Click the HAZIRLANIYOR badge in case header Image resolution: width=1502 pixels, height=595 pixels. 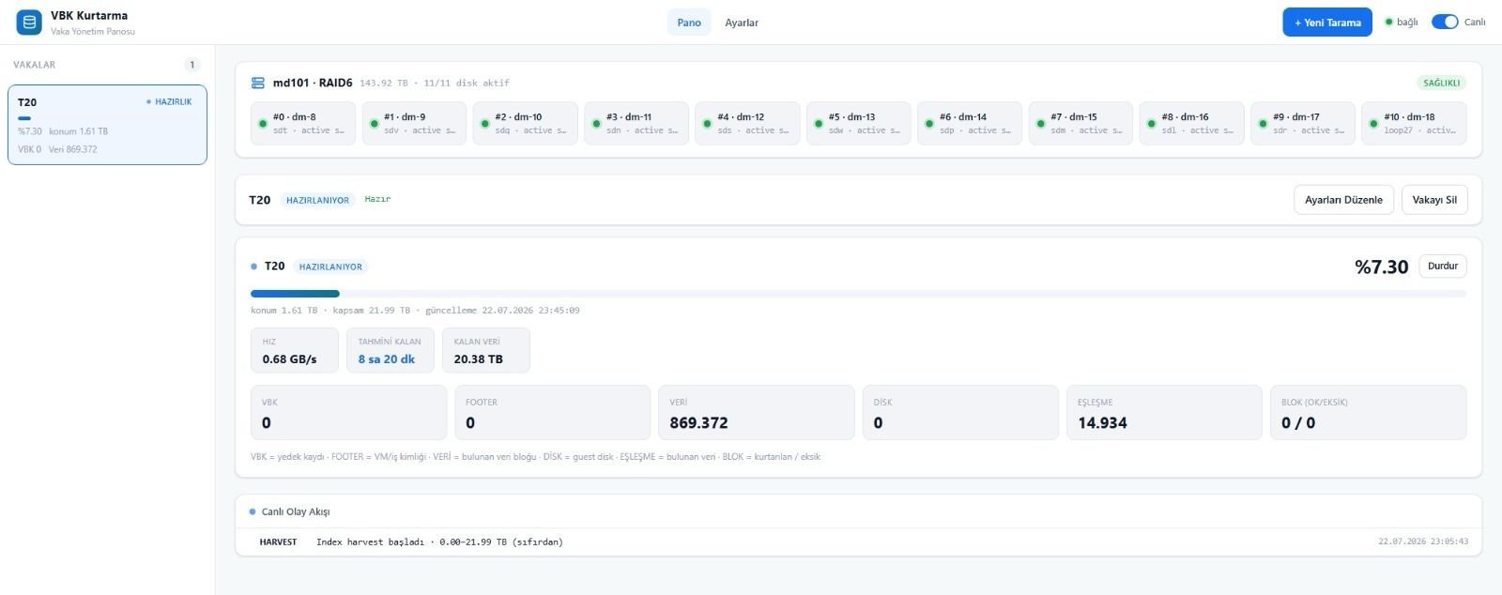[317, 200]
